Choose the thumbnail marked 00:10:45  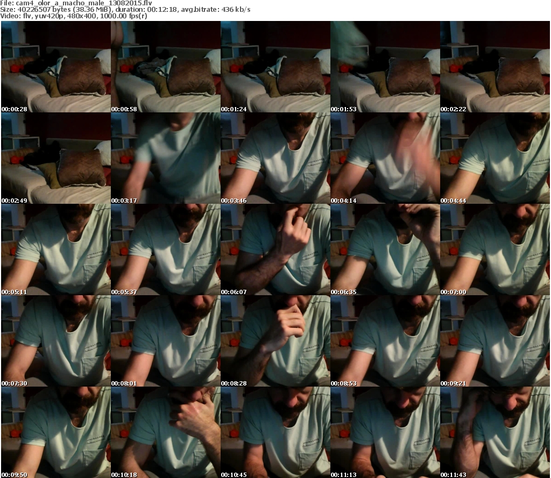click(x=275, y=432)
